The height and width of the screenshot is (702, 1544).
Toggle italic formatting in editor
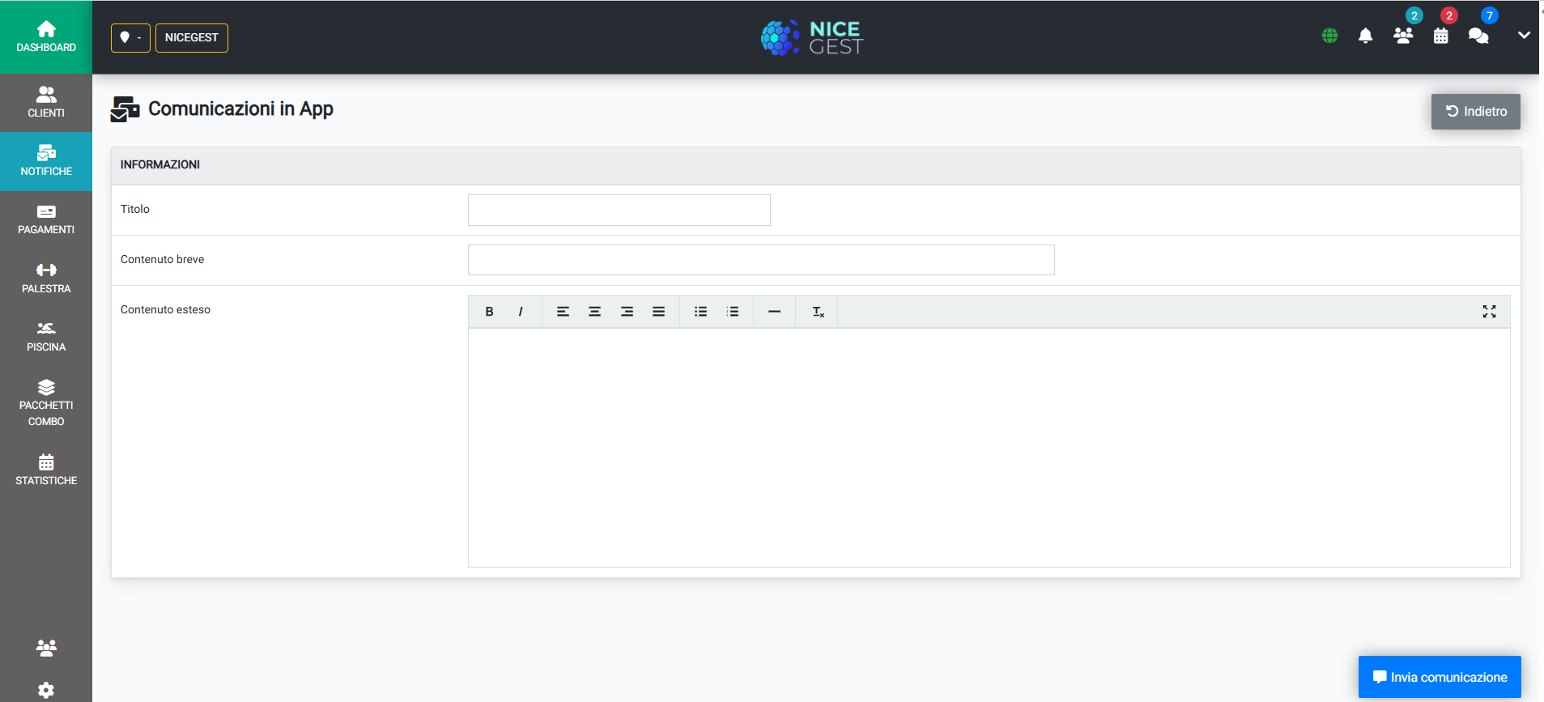pos(521,312)
